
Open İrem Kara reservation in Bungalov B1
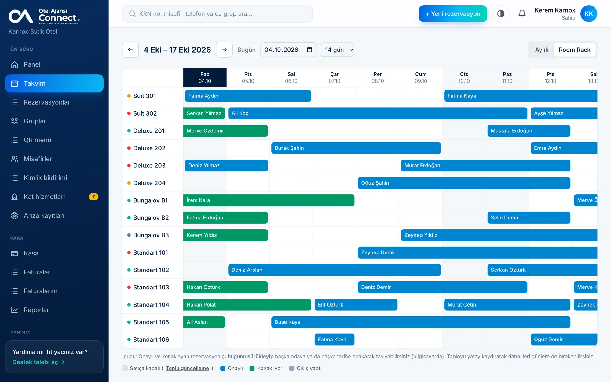269,200
